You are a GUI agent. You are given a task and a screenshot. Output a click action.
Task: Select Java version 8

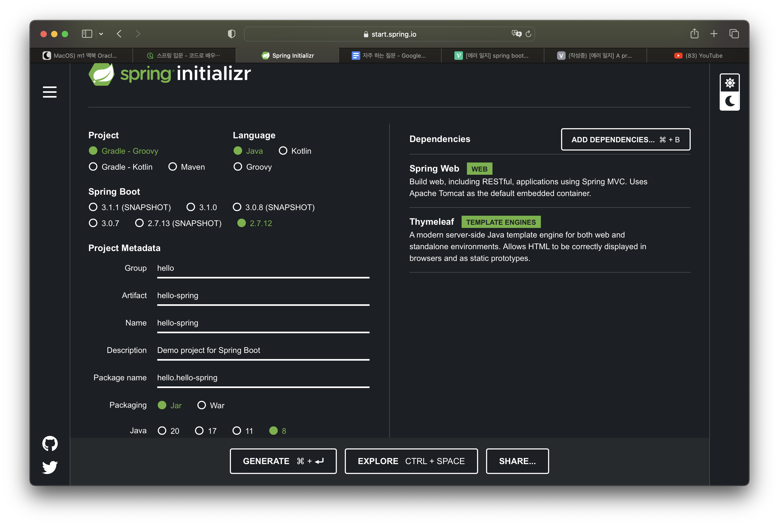point(278,431)
